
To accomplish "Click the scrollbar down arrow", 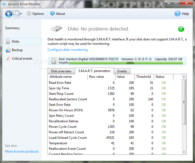I will [184, 152].
